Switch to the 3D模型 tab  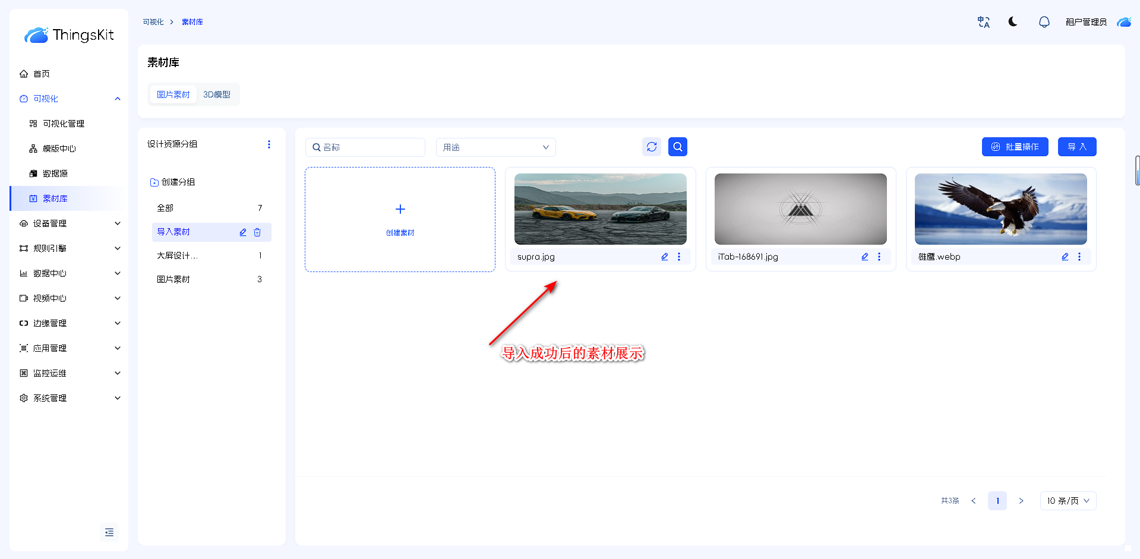pos(217,94)
